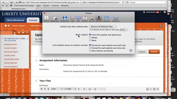Open the Extensions preferences pane
177x99 pixels.
click(x=106, y=19)
